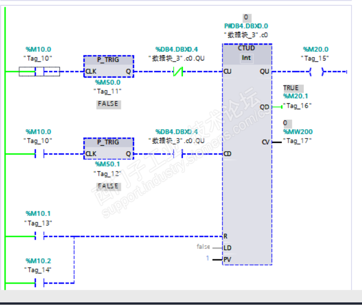
Task: Click the FALSE value under Tag_11
Action: pos(108,104)
